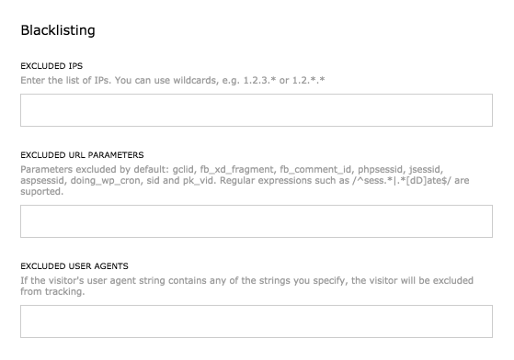
Task: Click the 'from tracking.' help text line
Action: 52,292
